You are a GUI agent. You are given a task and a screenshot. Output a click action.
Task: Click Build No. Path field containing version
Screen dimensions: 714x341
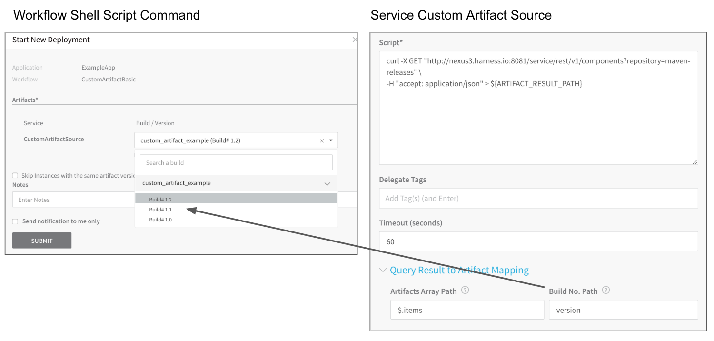click(624, 310)
